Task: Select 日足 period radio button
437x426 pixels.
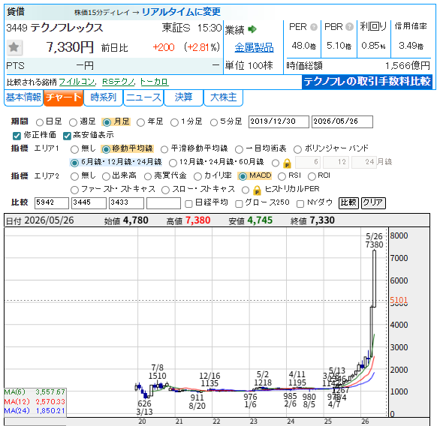Action: tap(40, 122)
